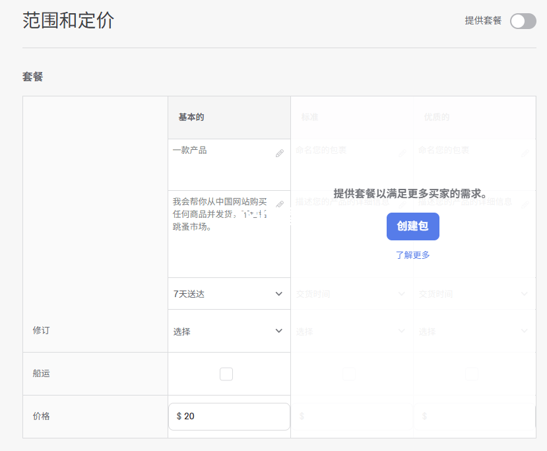Click the pencil icon in 标准 package name field
Viewport: 547px width, 451px height.
pos(402,153)
